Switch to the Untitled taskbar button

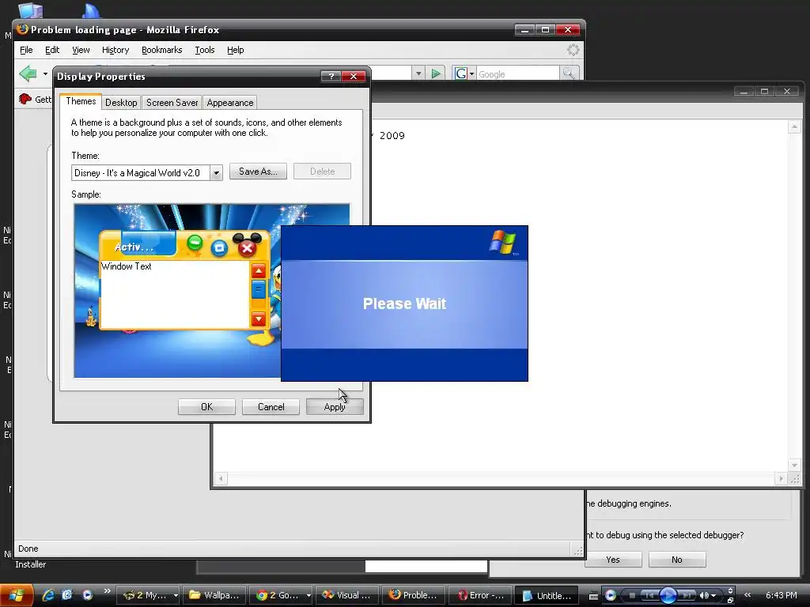547,595
